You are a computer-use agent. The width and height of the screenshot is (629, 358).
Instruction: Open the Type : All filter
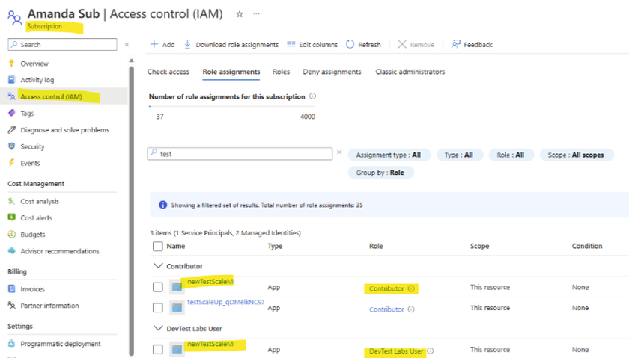coord(459,155)
